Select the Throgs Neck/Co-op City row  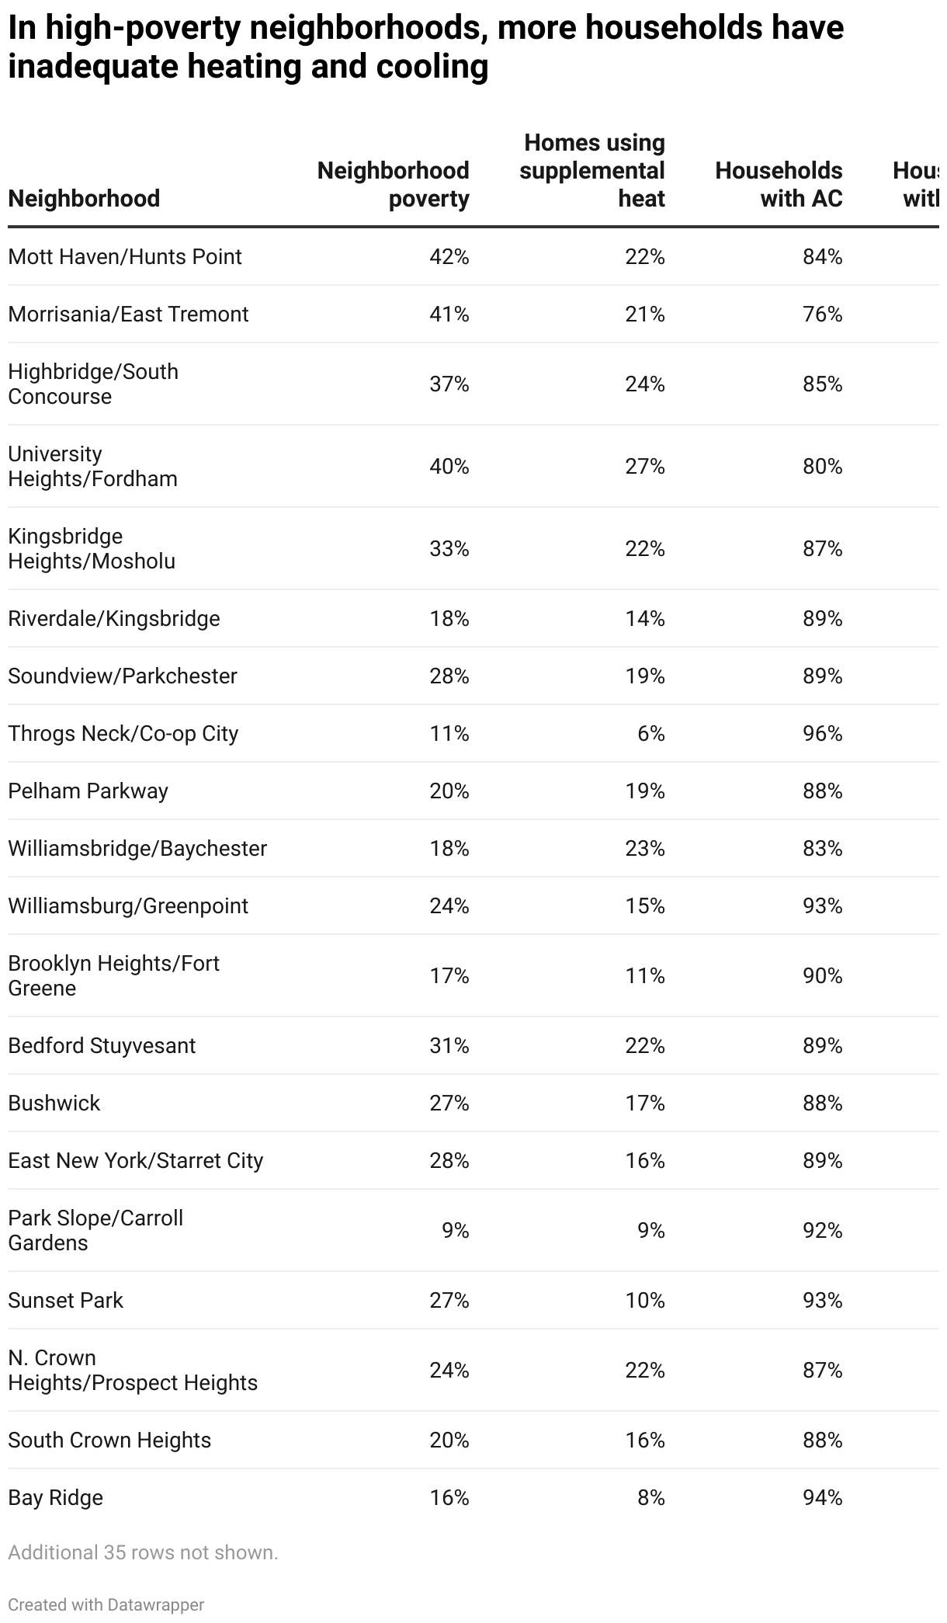[123, 734]
